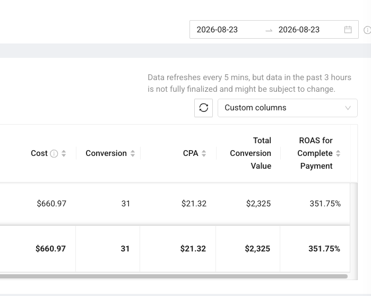Edit the end date 2026-08-23 field
Screen dimensions: 371x296
click(299, 30)
